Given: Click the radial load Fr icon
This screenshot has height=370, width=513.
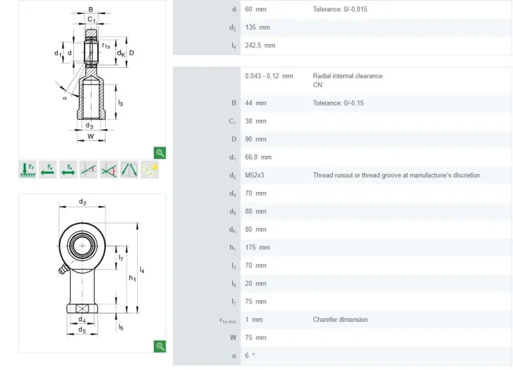Looking at the screenshot, I should pos(28,170).
